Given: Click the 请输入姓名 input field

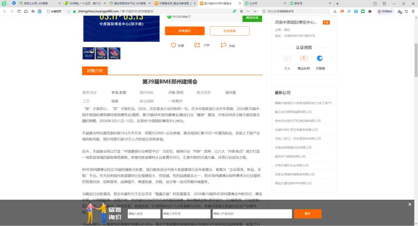Looking at the screenshot, I should click(144, 214).
